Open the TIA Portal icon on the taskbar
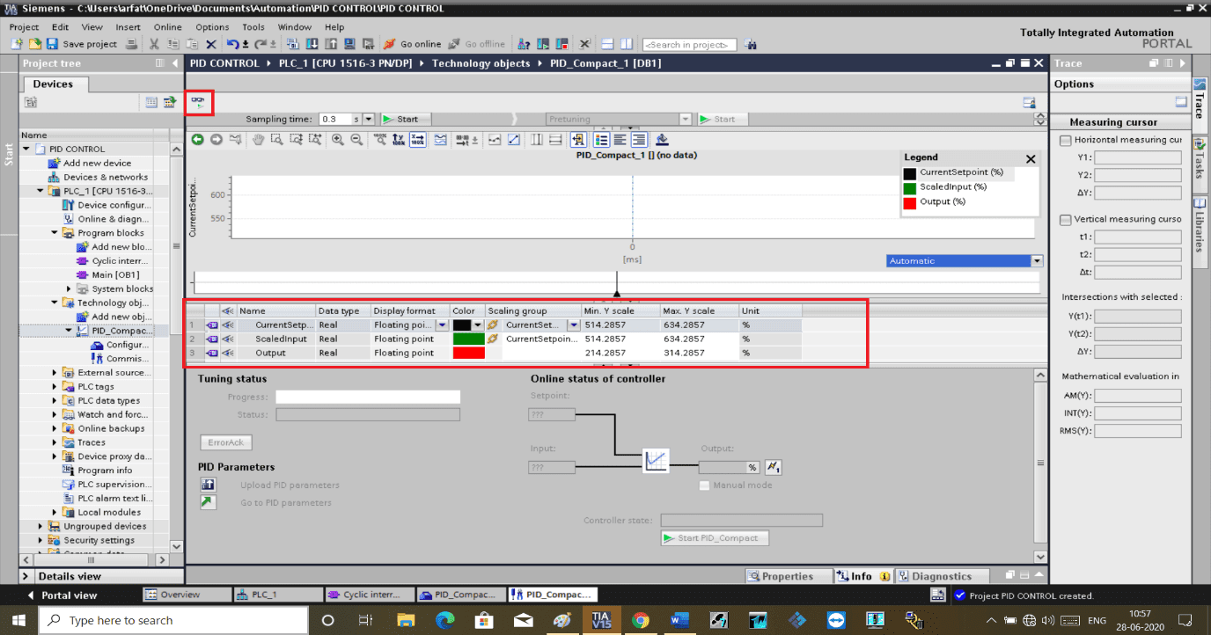The height and width of the screenshot is (635, 1211). point(602,620)
